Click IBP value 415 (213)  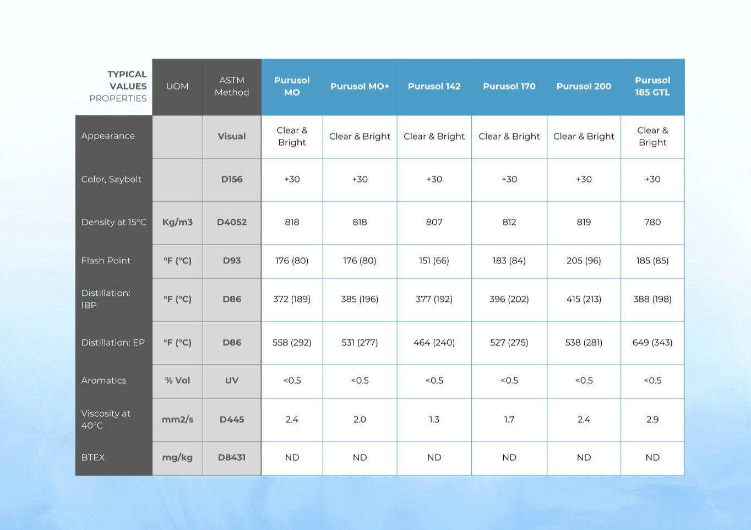(584, 299)
